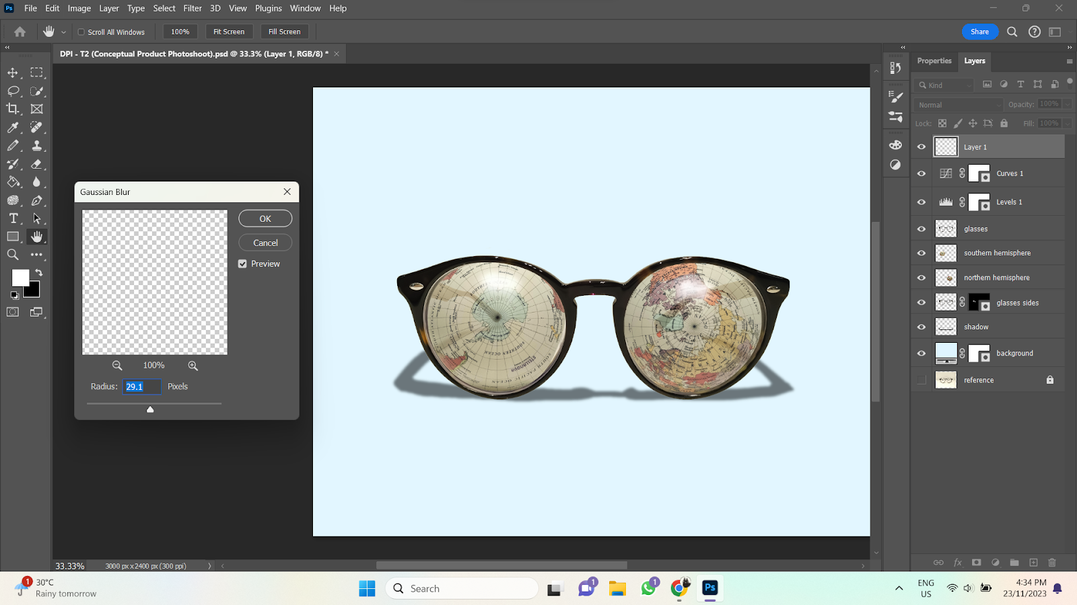The image size is (1077, 605).
Task: Select the Pen tool
Action: [x=37, y=200]
